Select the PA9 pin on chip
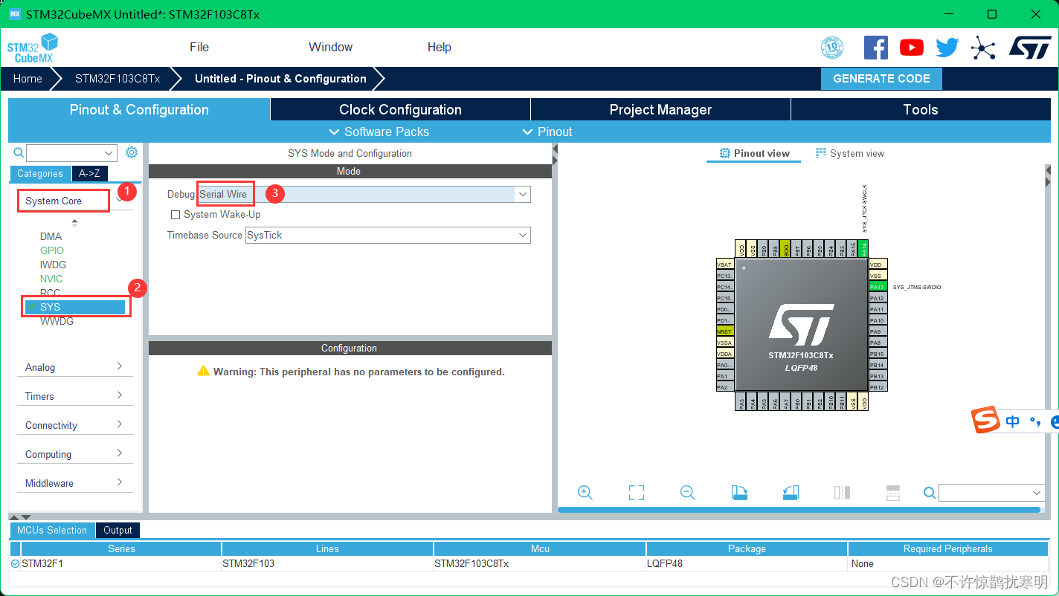The image size is (1059, 596). coord(878,331)
